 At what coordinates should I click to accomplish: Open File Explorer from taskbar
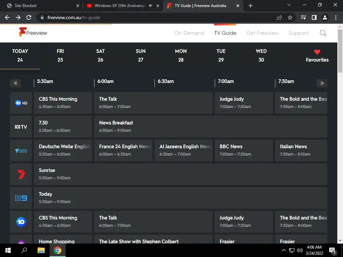[41, 250]
